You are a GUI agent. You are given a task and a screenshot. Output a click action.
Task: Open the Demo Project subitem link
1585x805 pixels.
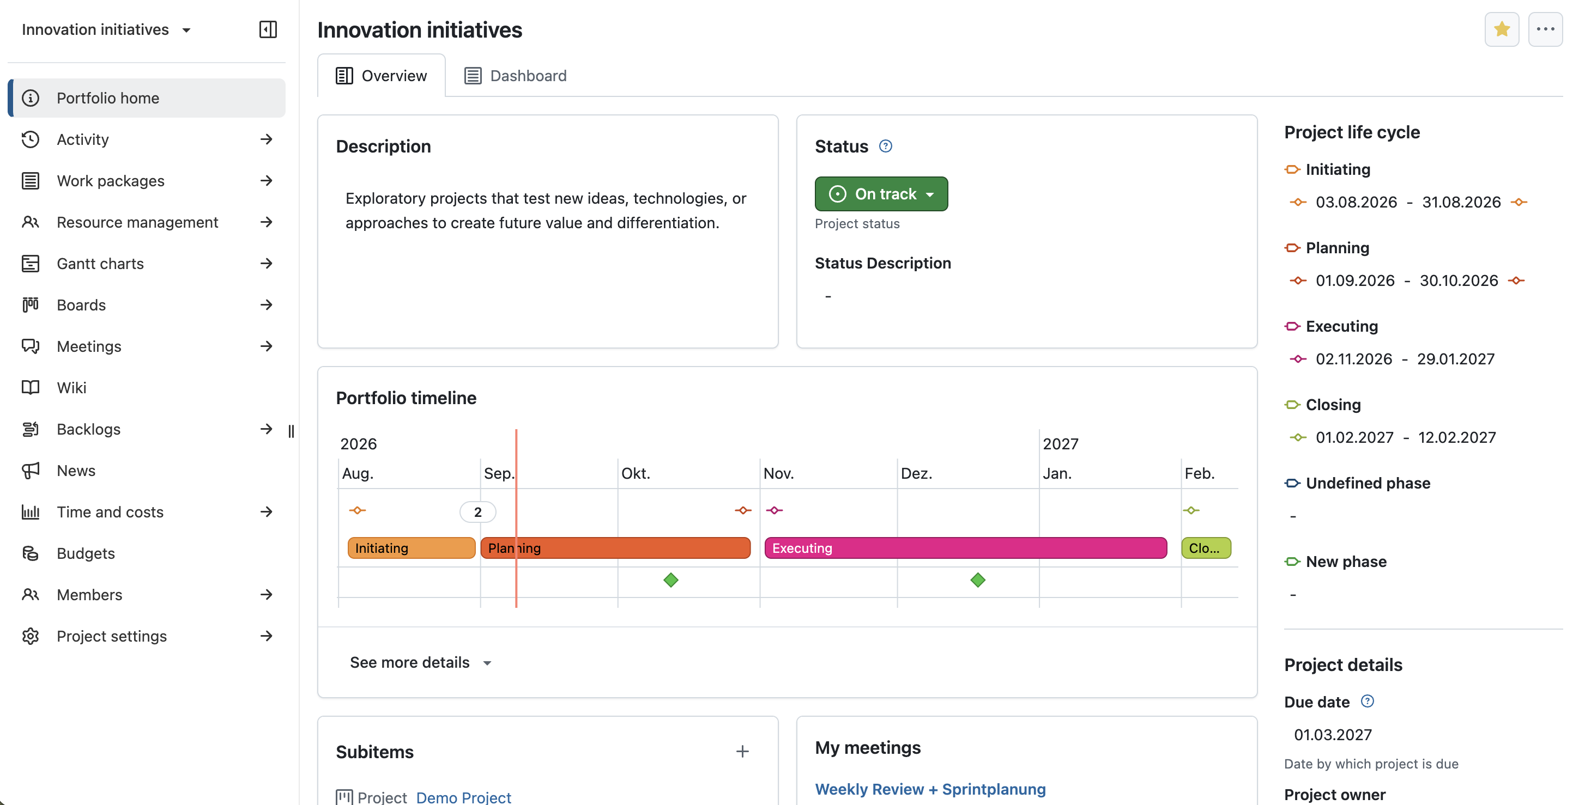(463, 797)
